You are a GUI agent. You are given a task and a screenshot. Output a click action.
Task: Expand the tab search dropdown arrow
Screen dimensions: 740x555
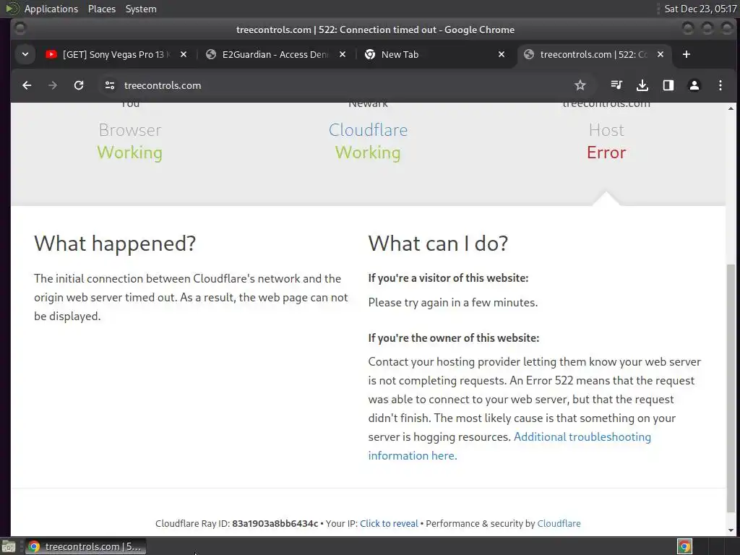[x=25, y=54]
